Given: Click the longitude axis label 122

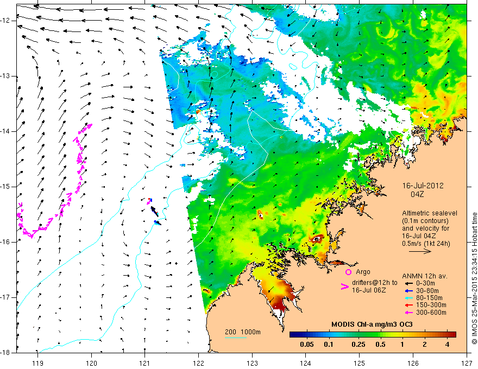Looking at the screenshot, I should [x=198, y=363].
